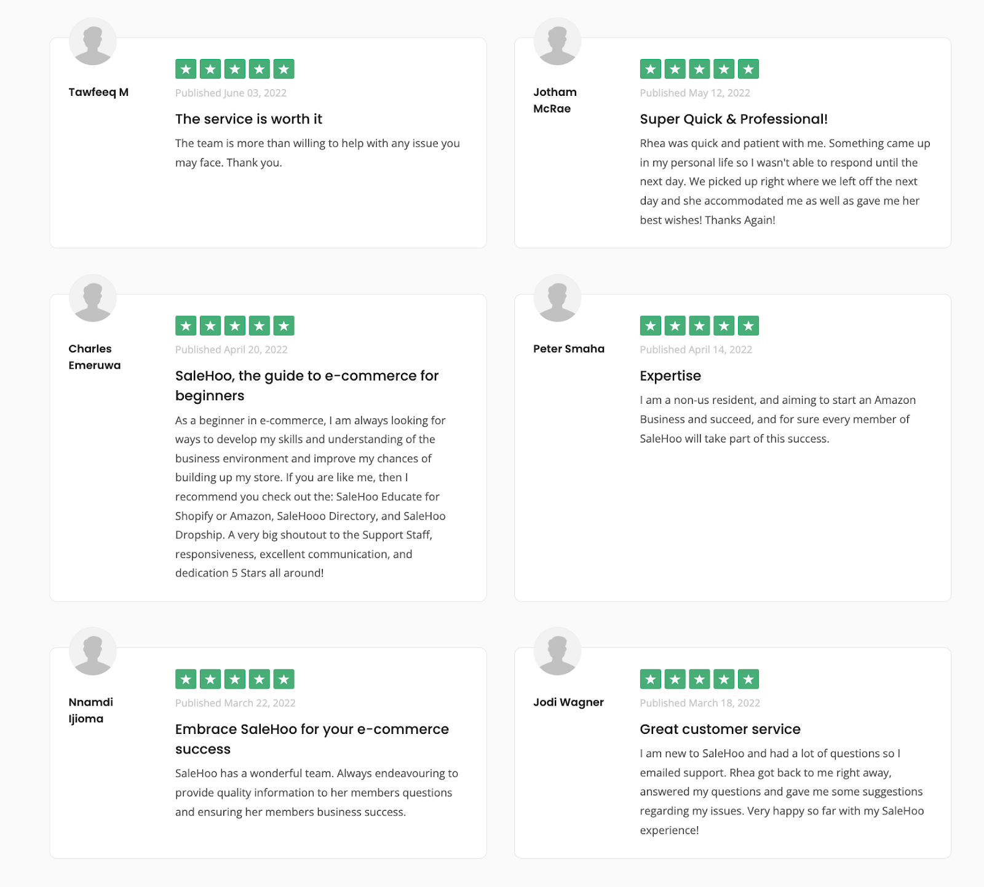Click 'Published June 03, 2022' date
Image resolution: width=984 pixels, height=887 pixels.
click(x=231, y=93)
